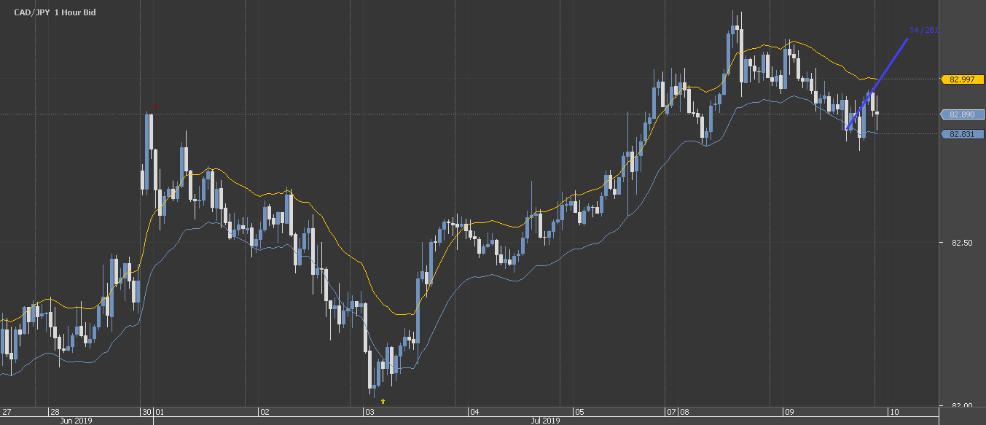986x425 pixels.
Task: Click the yellow 82.997 price tag
Action: (962, 79)
